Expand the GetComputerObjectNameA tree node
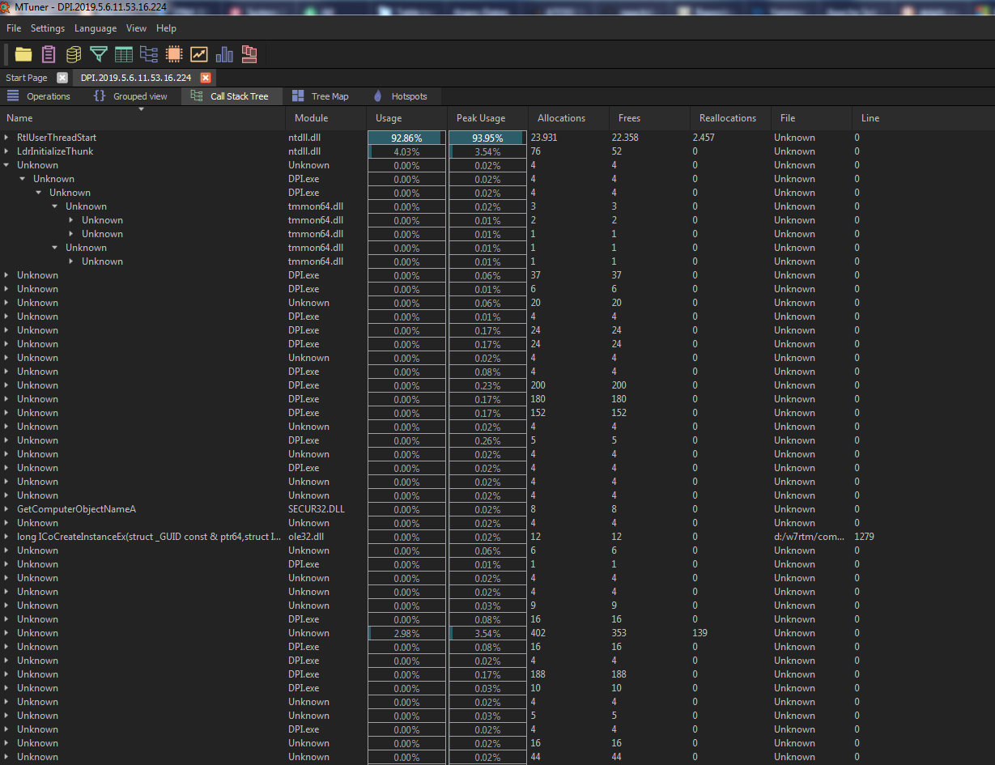 [x=6, y=508]
